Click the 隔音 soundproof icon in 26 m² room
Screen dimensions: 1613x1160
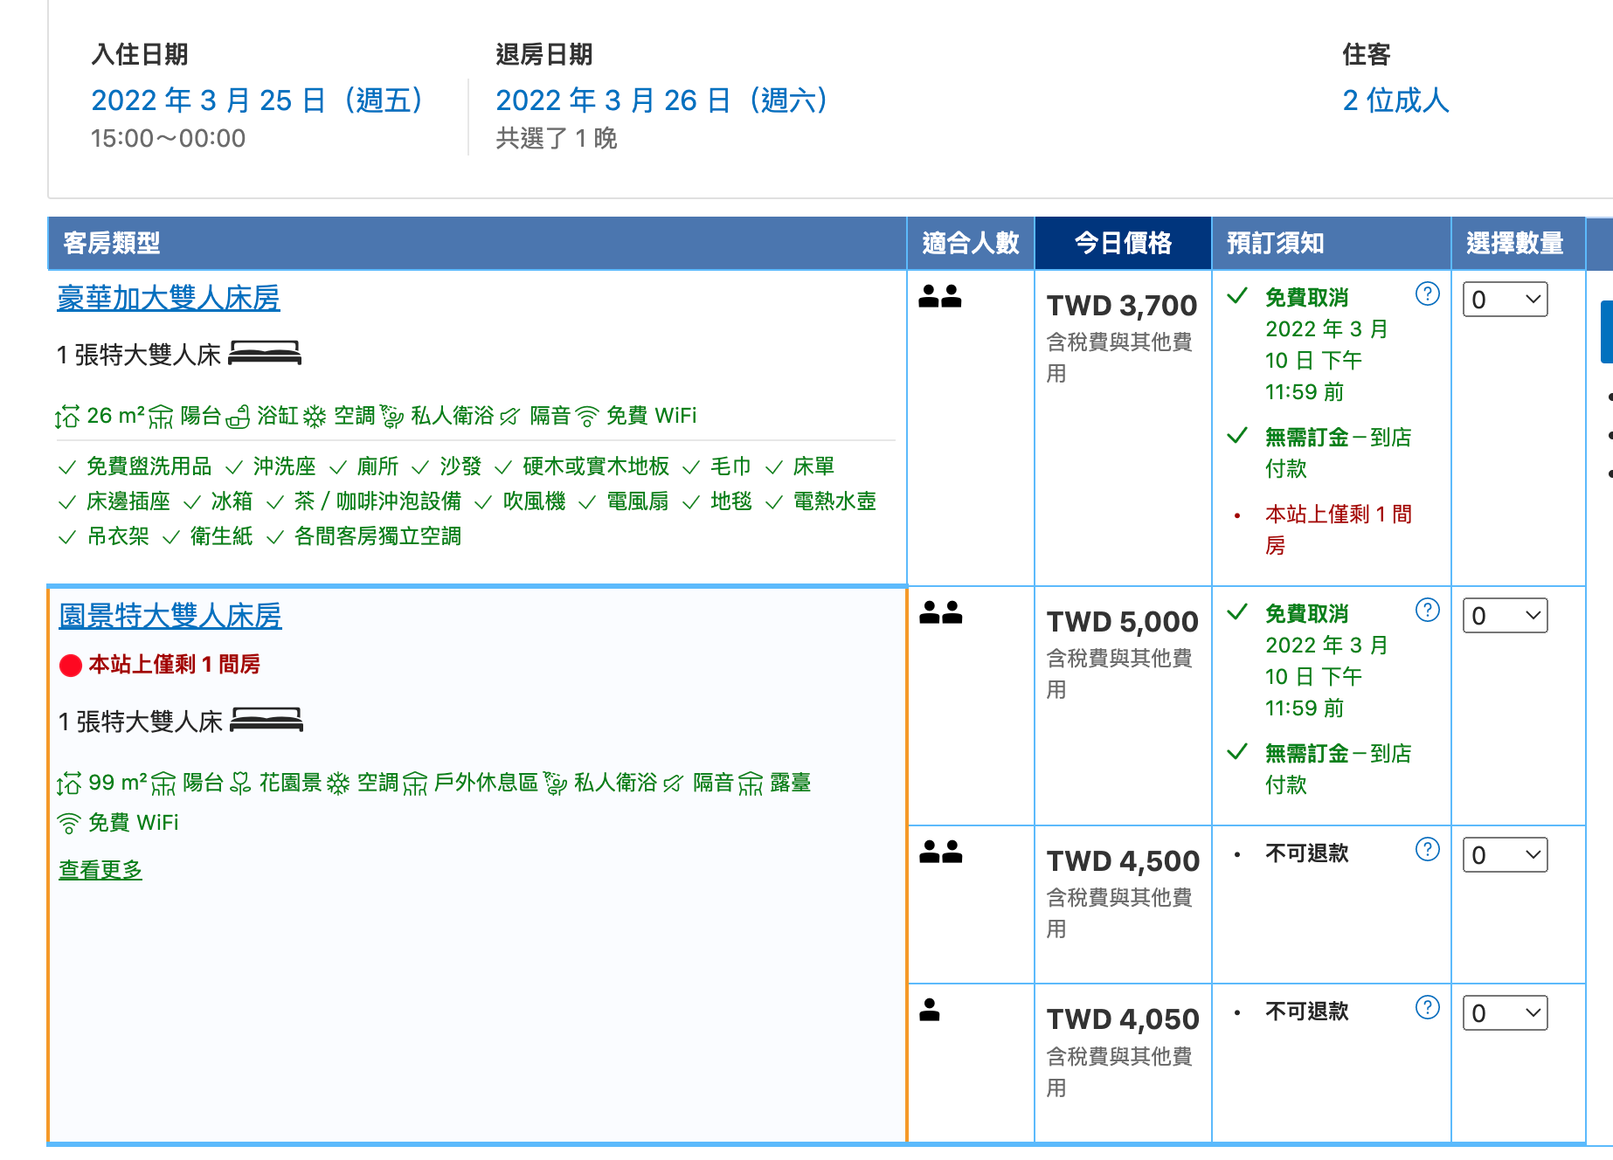(x=510, y=418)
